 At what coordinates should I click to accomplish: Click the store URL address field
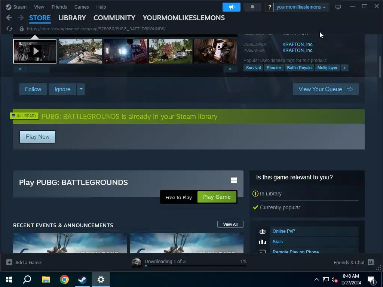pyautogui.click(x=96, y=29)
